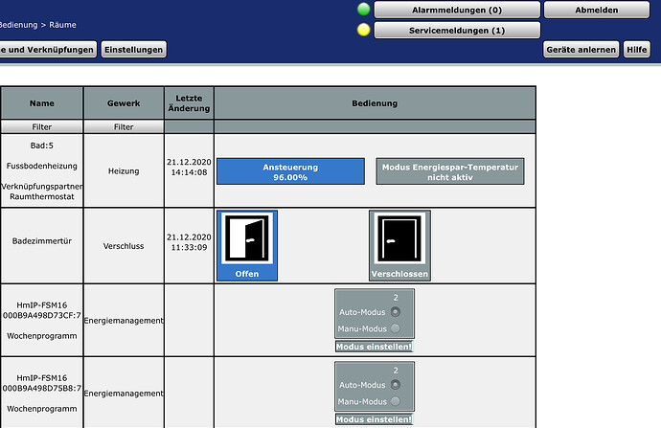Click the Abmelden button to log out
The image size is (661, 428).
tap(581, 10)
